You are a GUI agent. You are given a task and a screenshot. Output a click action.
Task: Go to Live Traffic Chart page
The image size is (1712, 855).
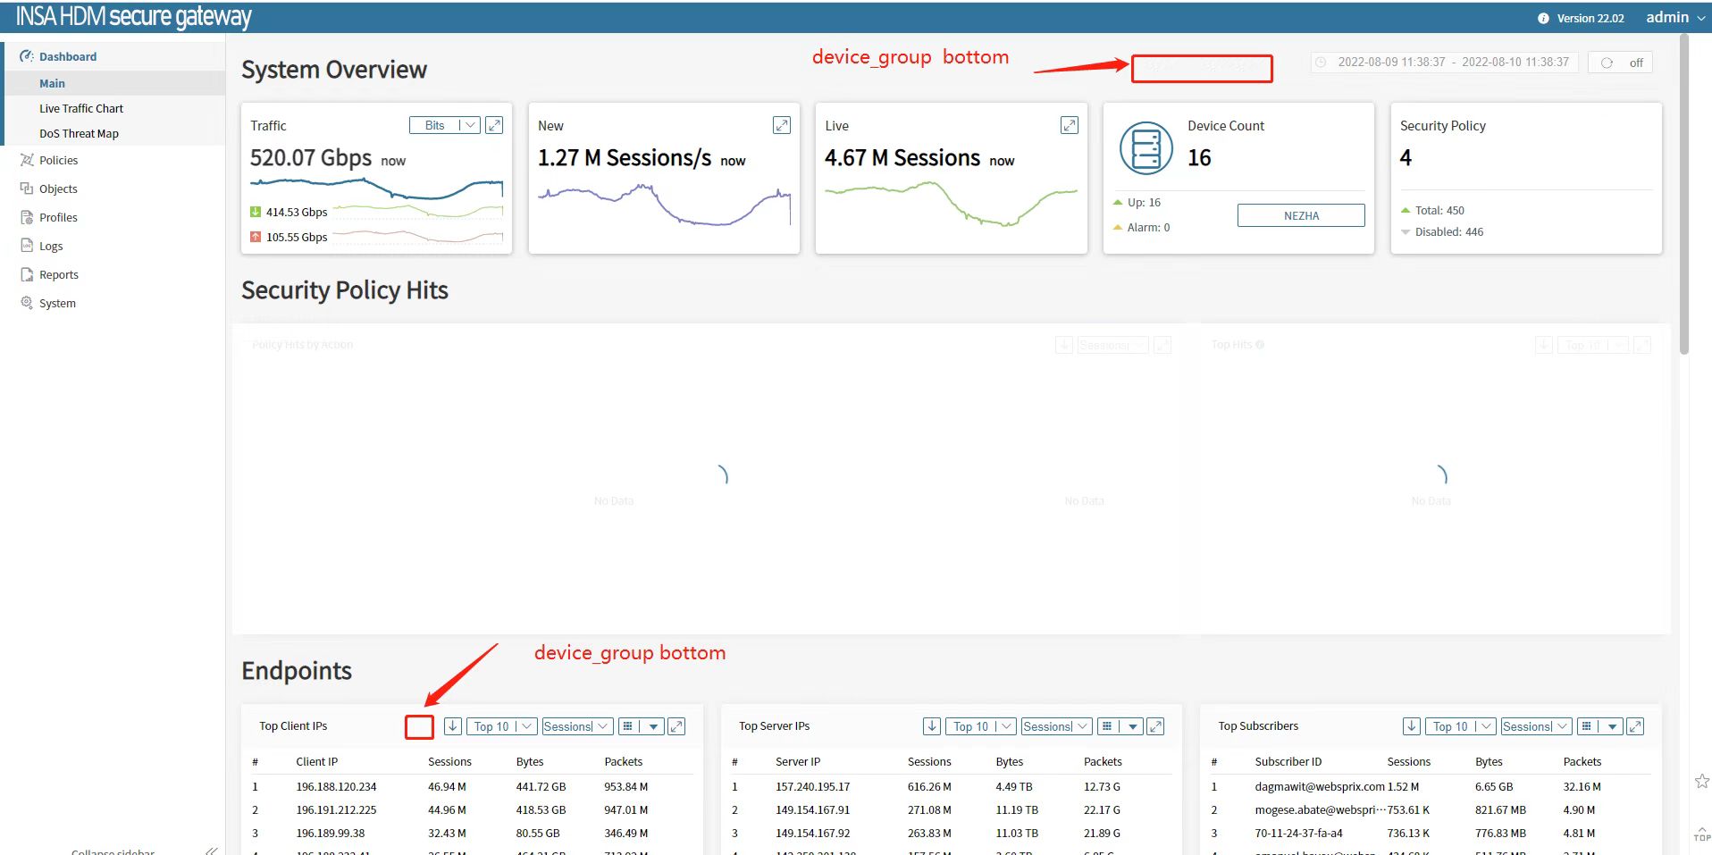(x=81, y=108)
